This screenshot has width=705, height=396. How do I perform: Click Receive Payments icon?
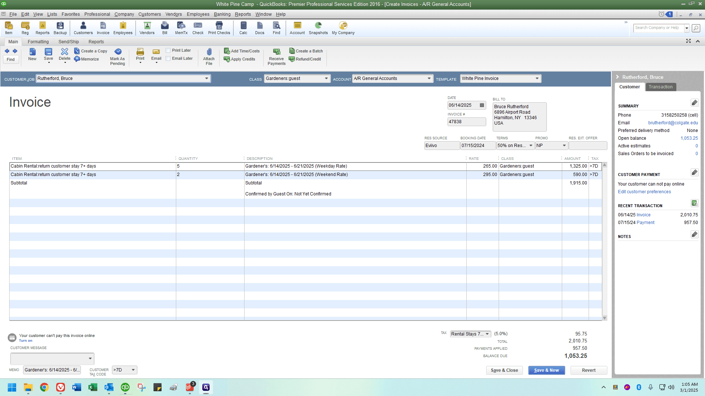276,56
